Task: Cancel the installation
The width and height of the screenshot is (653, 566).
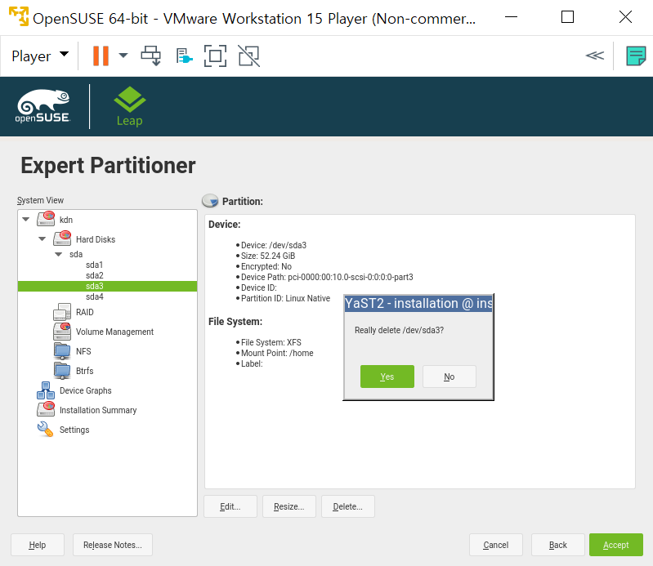Action: [x=495, y=545]
